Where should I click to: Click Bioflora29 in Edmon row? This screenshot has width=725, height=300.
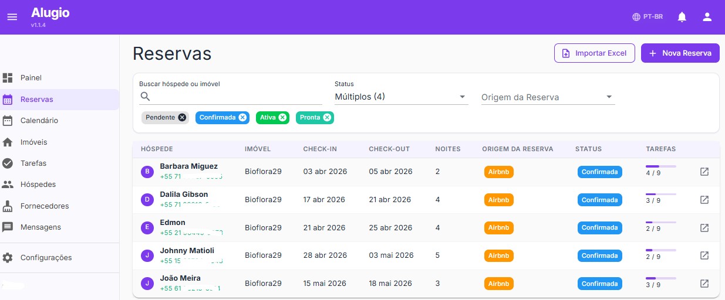(263, 227)
